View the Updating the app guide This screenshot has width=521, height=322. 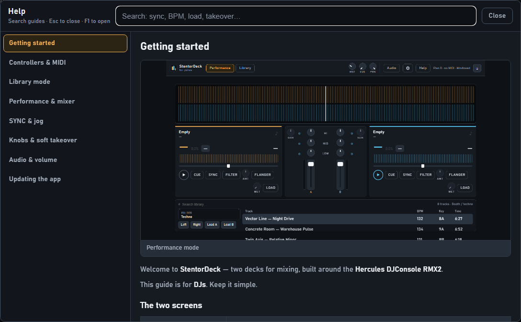coord(65,179)
